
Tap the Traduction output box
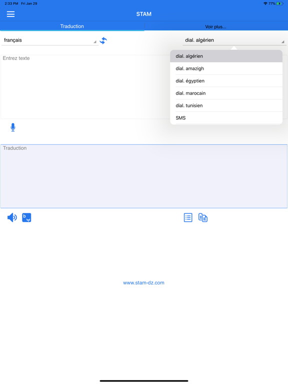144,176
